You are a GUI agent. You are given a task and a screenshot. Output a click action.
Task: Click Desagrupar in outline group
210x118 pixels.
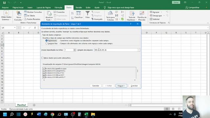(156, 15)
